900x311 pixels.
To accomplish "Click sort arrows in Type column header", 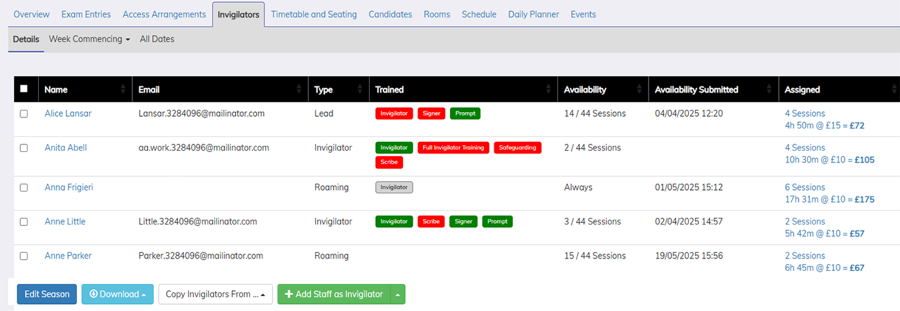I will [x=360, y=89].
